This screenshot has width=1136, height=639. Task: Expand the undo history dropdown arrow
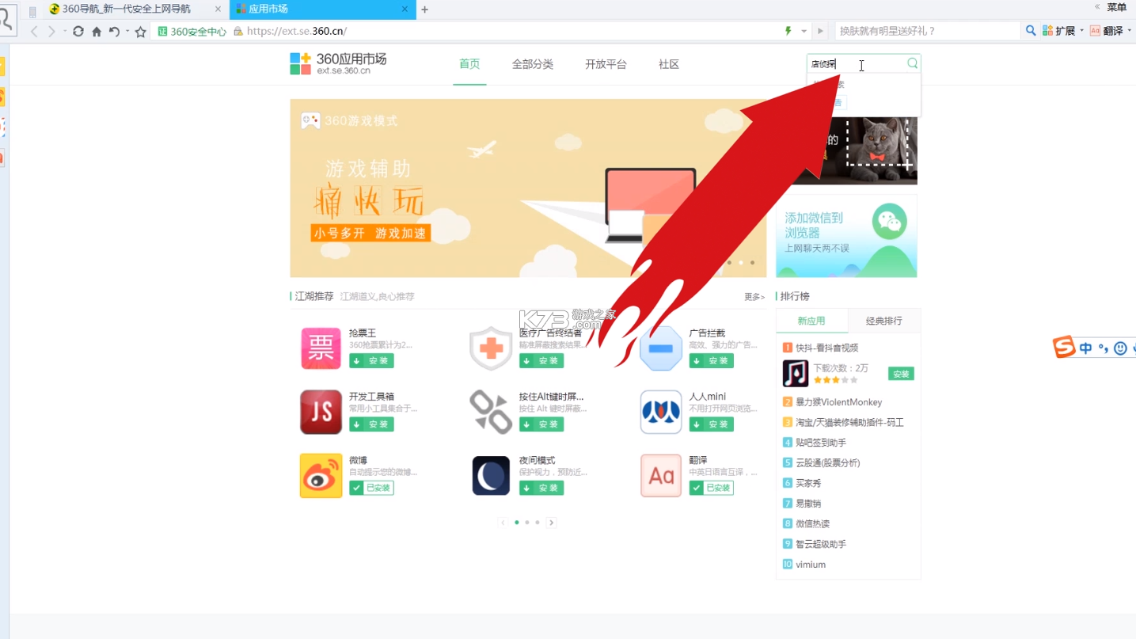(x=127, y=32)
